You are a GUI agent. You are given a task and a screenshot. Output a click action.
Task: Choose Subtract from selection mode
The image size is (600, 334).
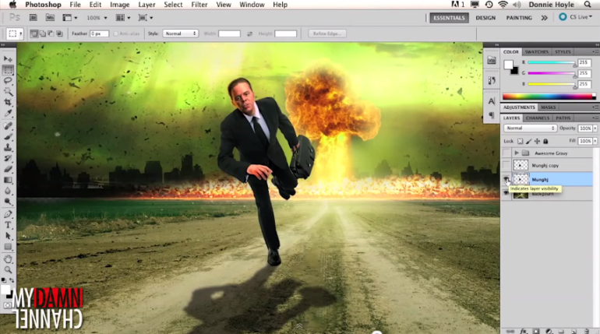(x=51, y=33)
